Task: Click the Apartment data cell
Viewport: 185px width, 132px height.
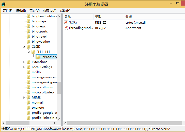Action: coord(133,28)
